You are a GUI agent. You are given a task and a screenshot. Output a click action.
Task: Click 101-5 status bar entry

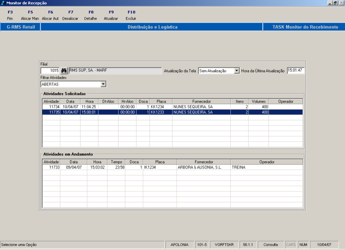[202, 245]
